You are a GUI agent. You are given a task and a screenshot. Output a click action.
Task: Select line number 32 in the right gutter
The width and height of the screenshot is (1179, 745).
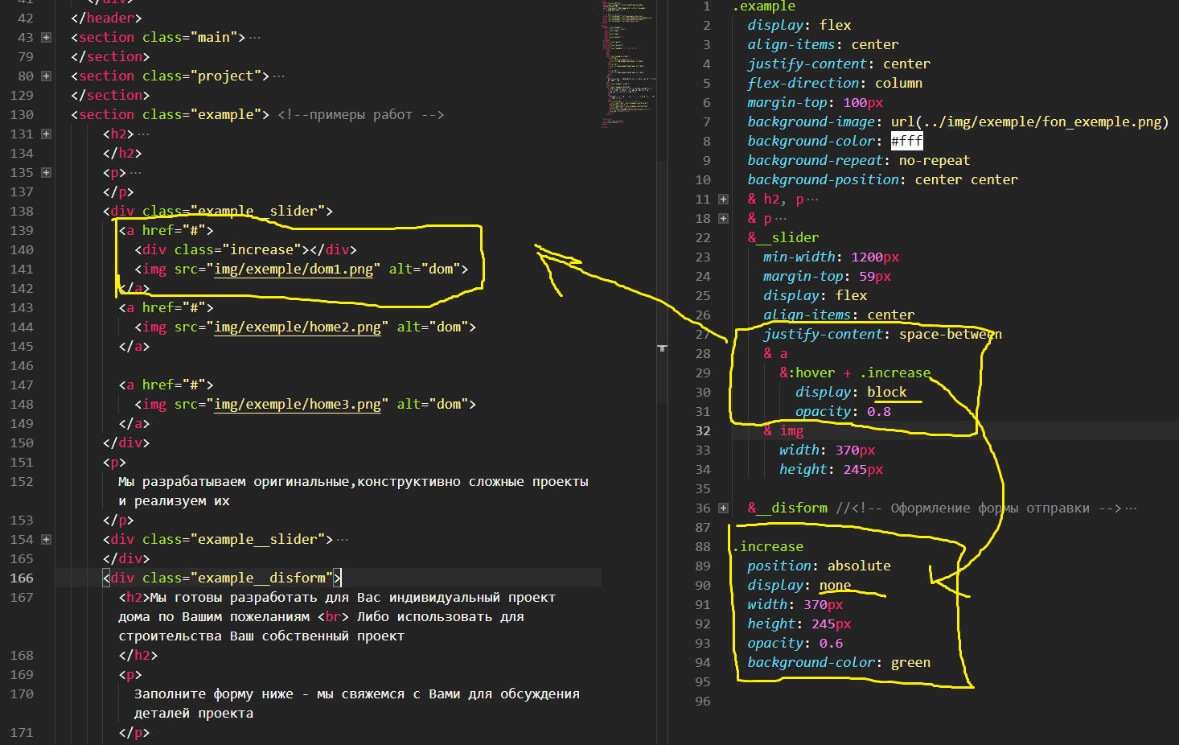pos(703,431)
